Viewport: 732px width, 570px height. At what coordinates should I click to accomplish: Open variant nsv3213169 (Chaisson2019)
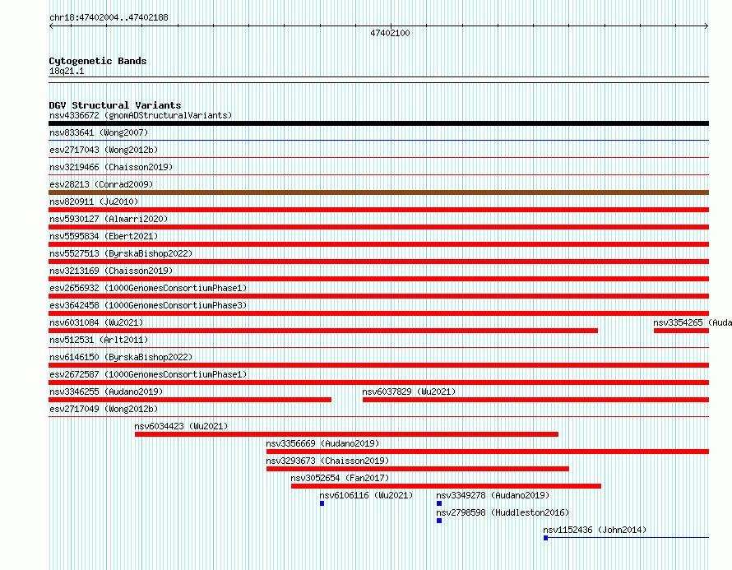111,271
